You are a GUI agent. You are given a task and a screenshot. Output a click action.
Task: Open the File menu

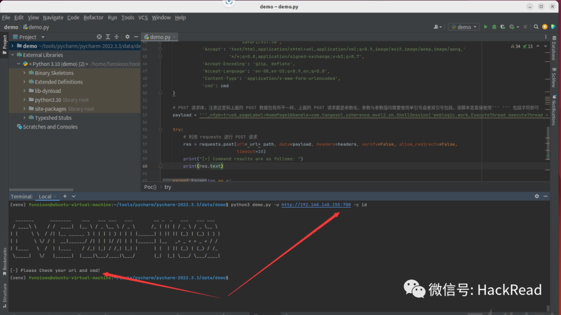coord(6,17)
